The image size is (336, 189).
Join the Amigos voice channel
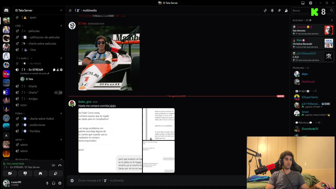pyautogui.click(x=39, y=99)
